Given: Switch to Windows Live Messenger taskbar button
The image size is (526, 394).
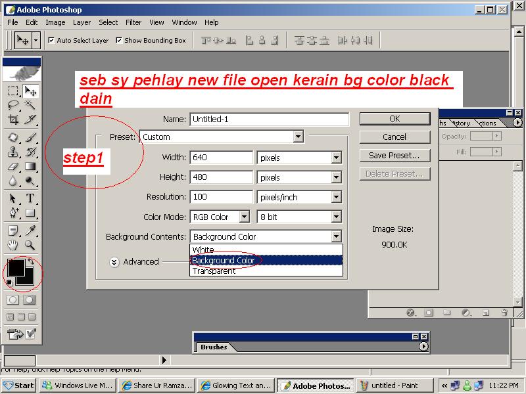Looking at the screenshot, I should click(78, 385).
